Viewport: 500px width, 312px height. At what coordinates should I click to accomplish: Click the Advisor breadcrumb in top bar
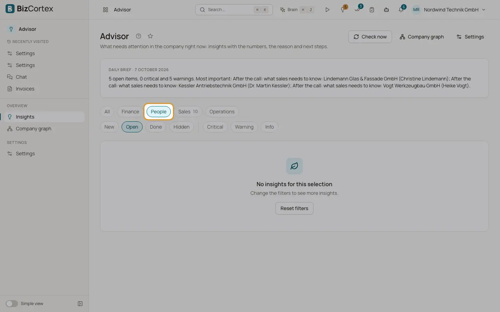122,10
